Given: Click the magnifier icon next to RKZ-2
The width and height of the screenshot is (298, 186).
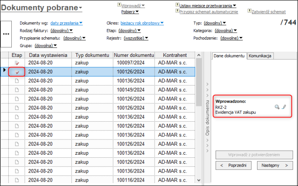Looking at the screenshot, I should [277, 107].
